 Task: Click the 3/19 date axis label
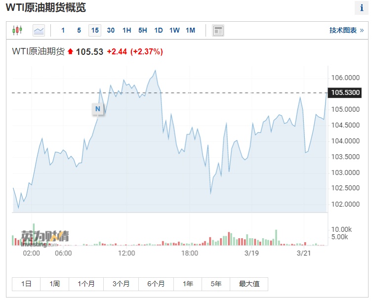tap(251, 253)
